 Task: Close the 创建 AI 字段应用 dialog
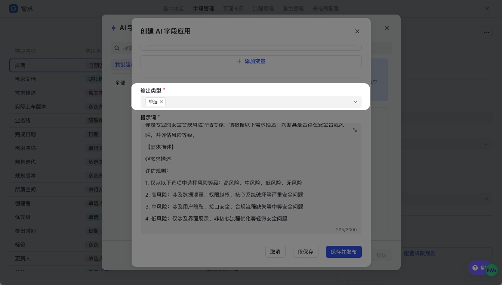(357, 31)
